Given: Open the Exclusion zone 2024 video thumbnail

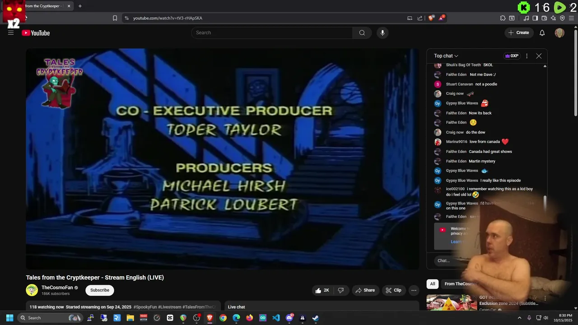Looking at the screenshot, I should click(x=452, y=302).
